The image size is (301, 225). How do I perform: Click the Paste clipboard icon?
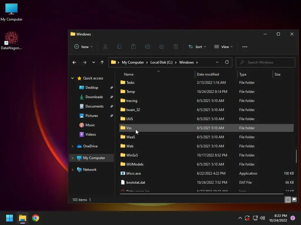click(x=133, y=47)
